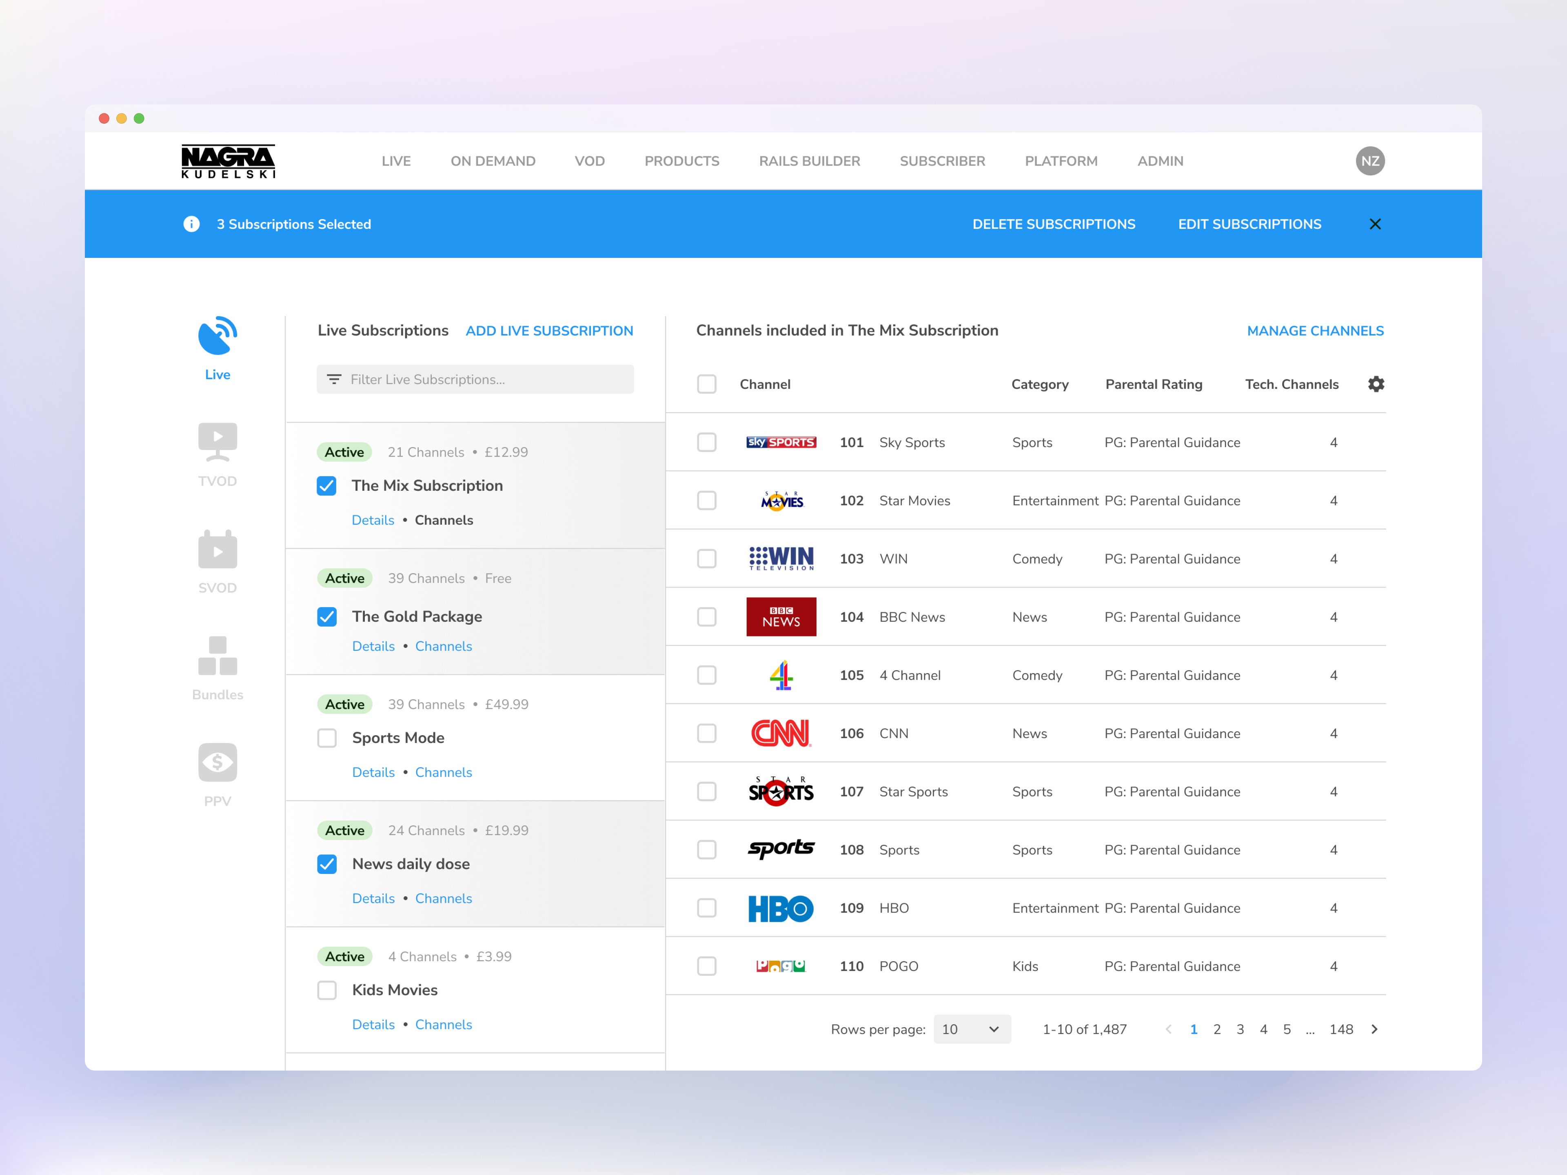Select the PPV dollar icon
Image resolution: width=1567 pixels, height=1175 pixels.
[x=218, y=762]
